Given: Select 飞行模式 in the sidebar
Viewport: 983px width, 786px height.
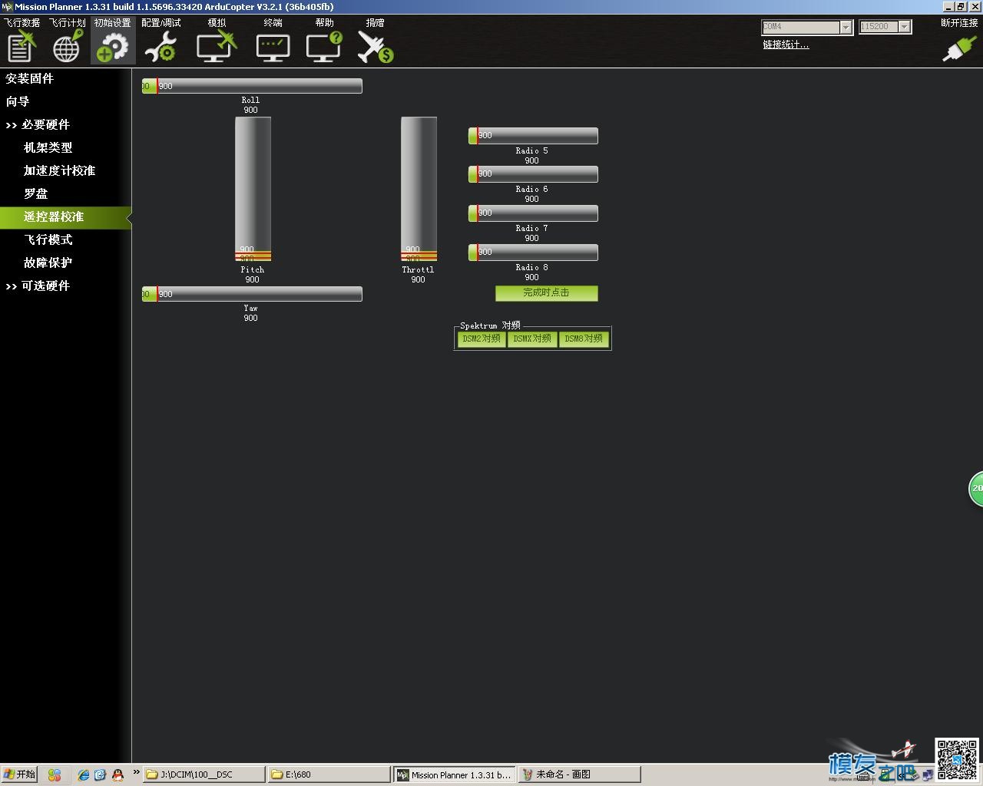Looking at the screenshot, I should (x=48, y=239).
